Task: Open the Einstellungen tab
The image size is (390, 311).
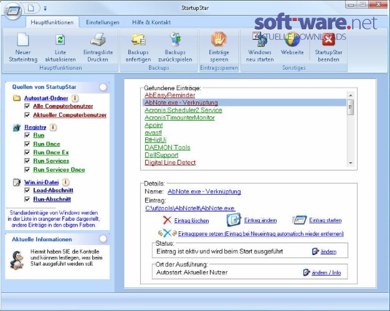Action: point(102,22)
